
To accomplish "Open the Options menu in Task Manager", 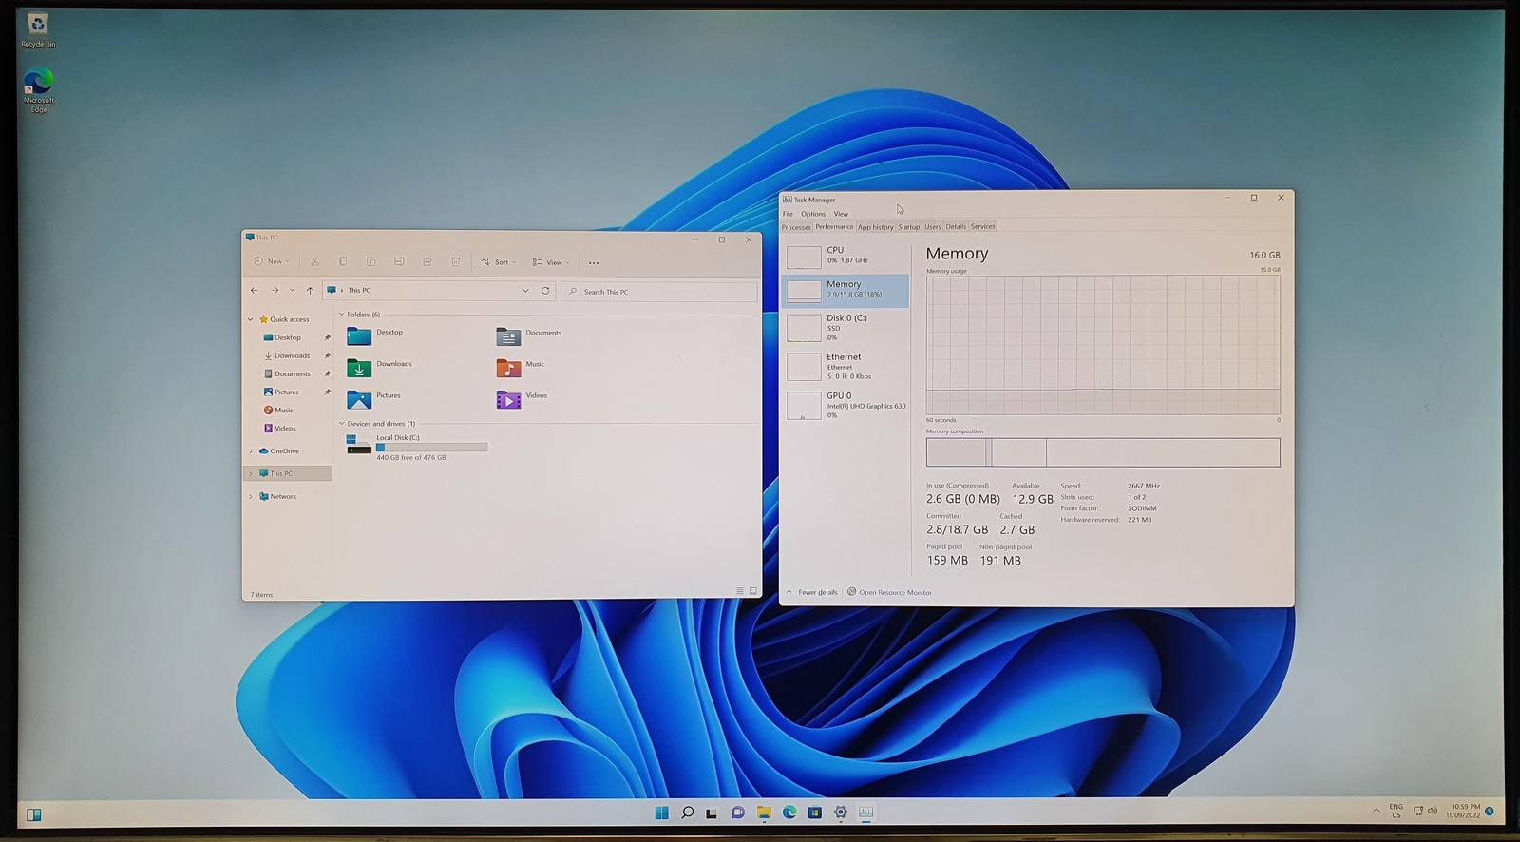I will click(x=813, y=214).
